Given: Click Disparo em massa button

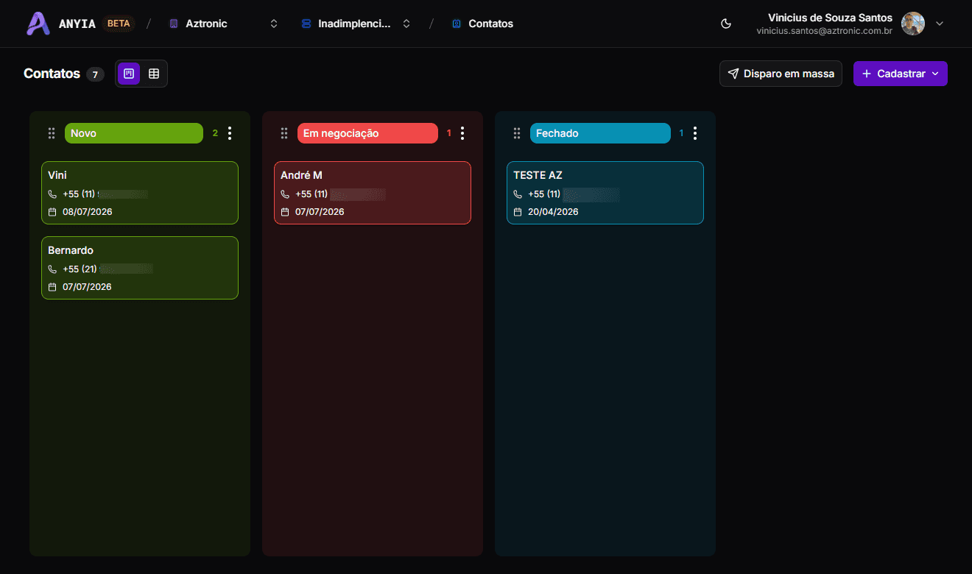Looking at the screenshot, I should click(781, 74).
